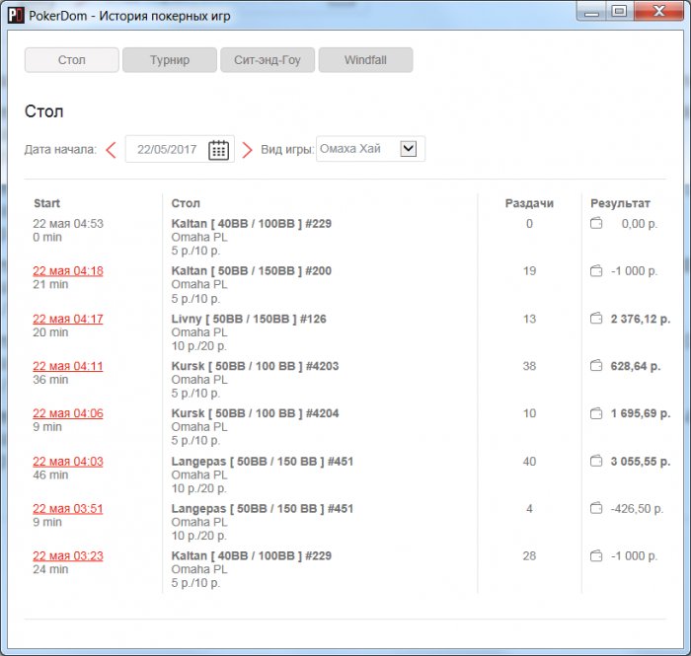Select table name Kursk [ 50BB / 100 BB ] #4204
691x656 pixels.
tap(255, 413)
